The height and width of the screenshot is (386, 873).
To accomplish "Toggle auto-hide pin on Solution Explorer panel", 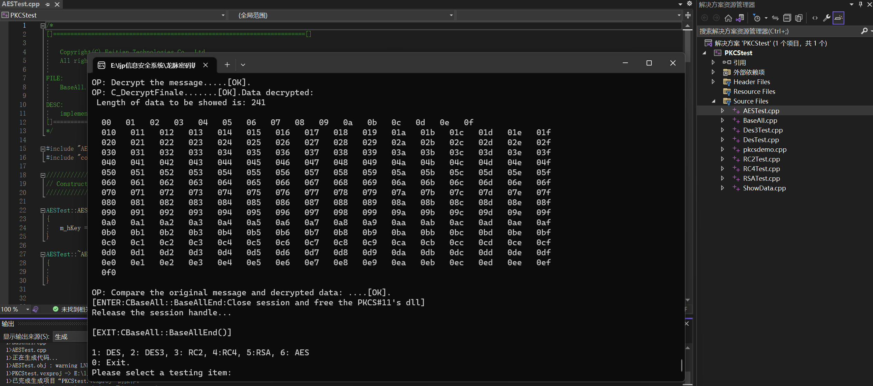I will click(861, 4).
